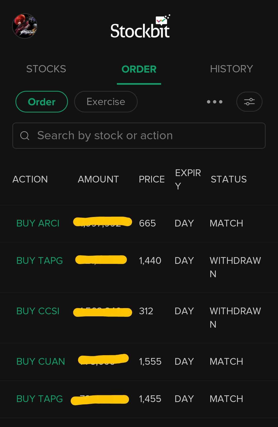This screenshot has width=278, height=427.
Task: Focus the Search by stock or action field
Action: click(139, 136)
